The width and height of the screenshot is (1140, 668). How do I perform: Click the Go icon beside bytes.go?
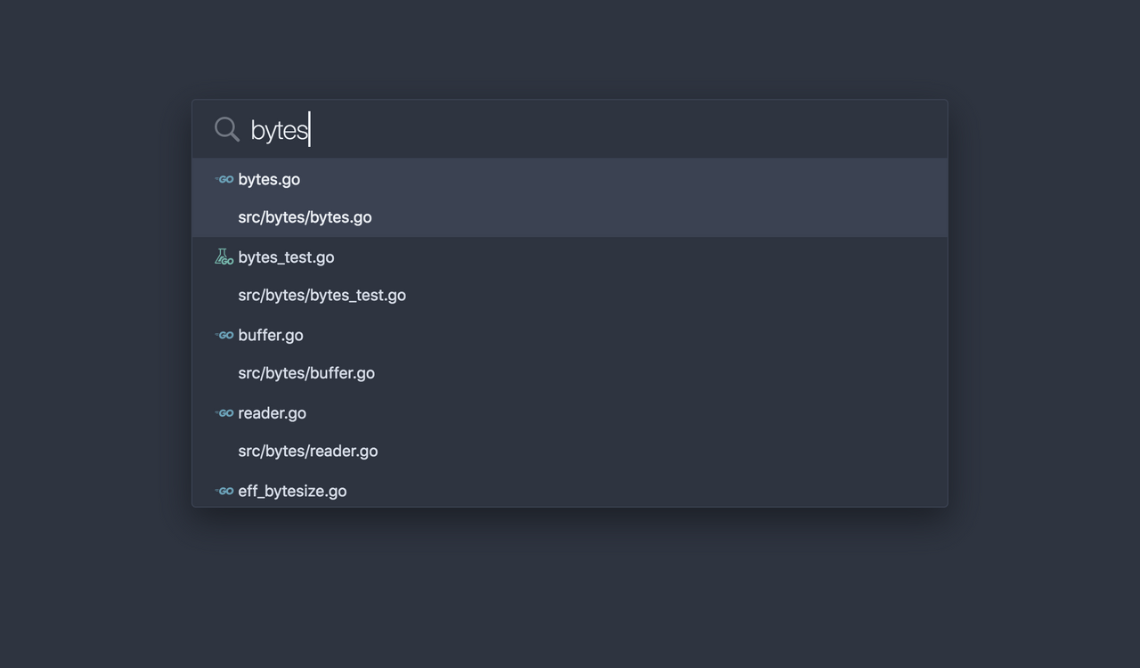pos(224,179)
